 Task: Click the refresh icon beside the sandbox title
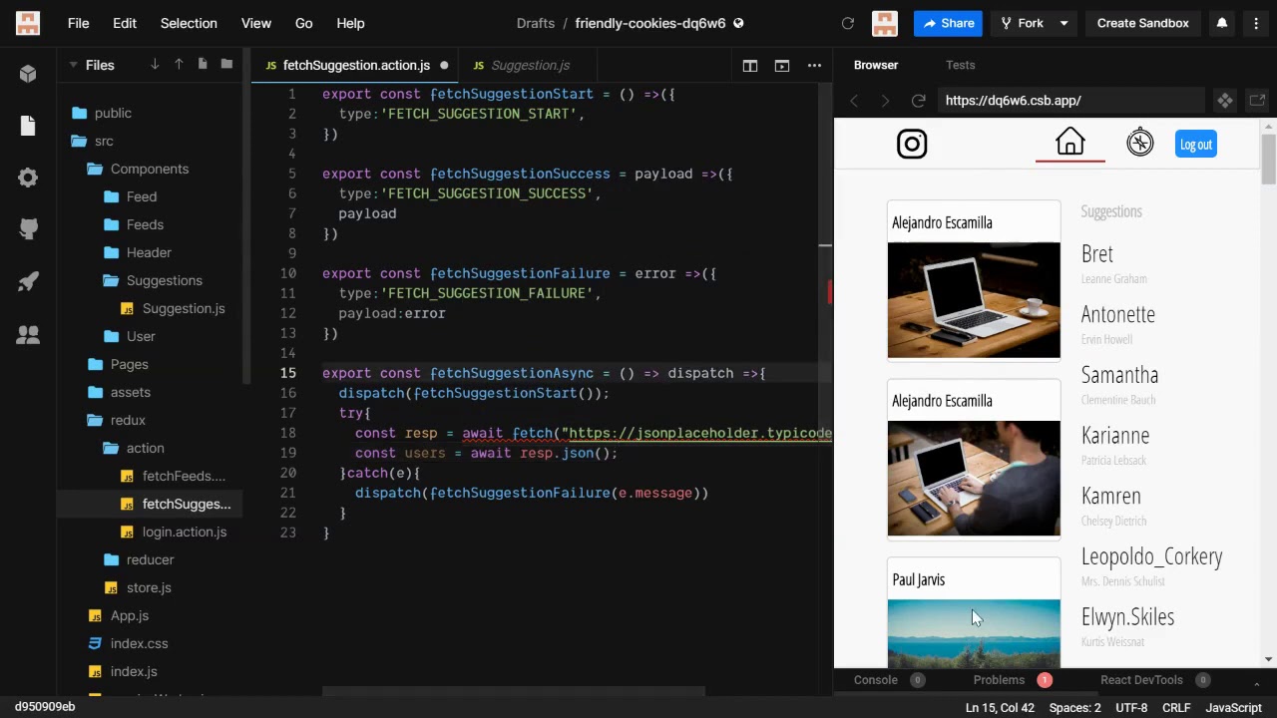[x=848, y=23]
